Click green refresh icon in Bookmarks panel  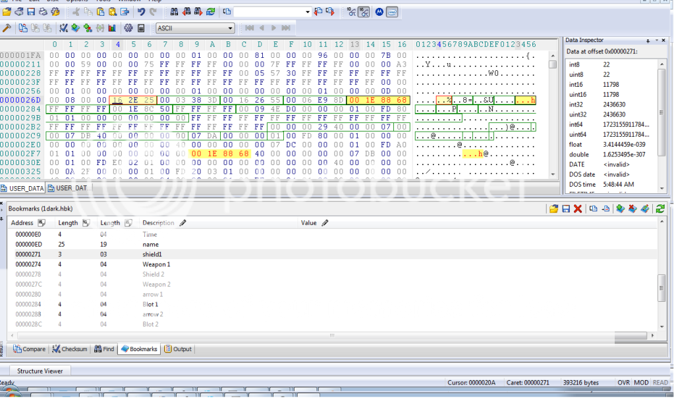click(x=660, y=208)
